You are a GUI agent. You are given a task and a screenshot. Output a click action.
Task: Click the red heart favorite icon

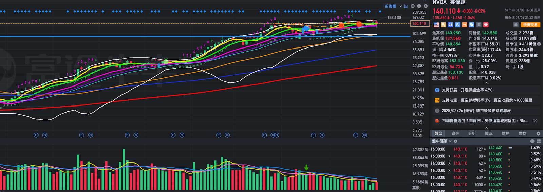[x=486, y=25]
